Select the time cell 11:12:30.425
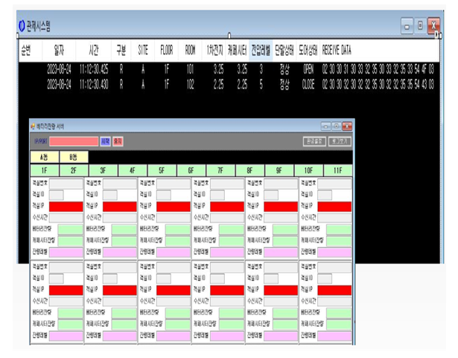 tap(94, 69)
